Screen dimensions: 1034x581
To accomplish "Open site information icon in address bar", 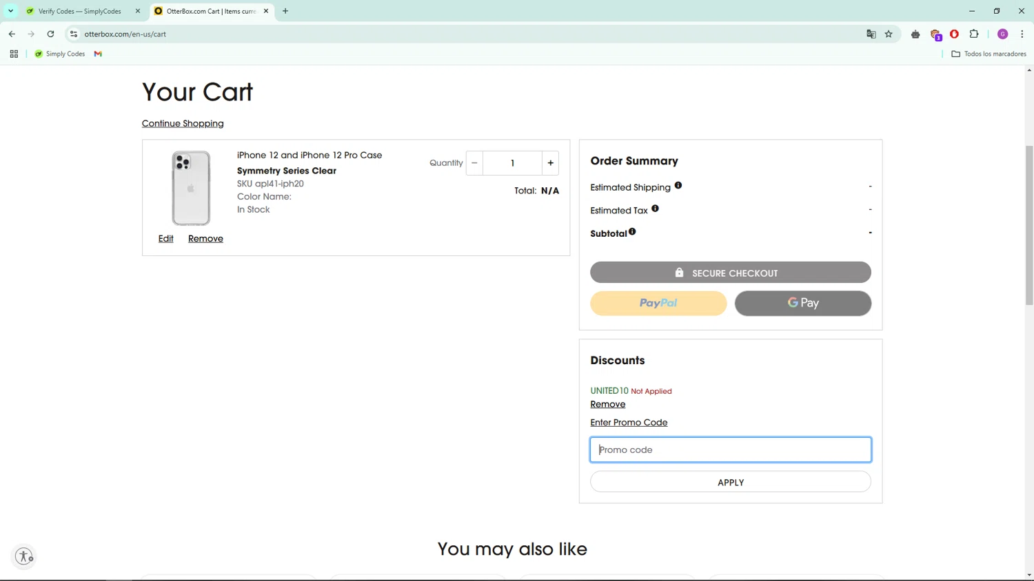I will pos(74,34).
